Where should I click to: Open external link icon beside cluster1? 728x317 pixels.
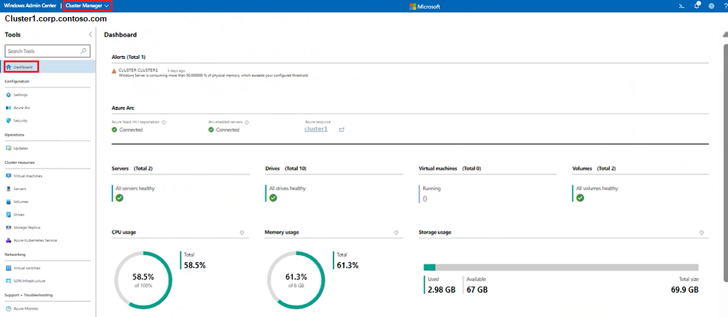[x=342, y=129]
